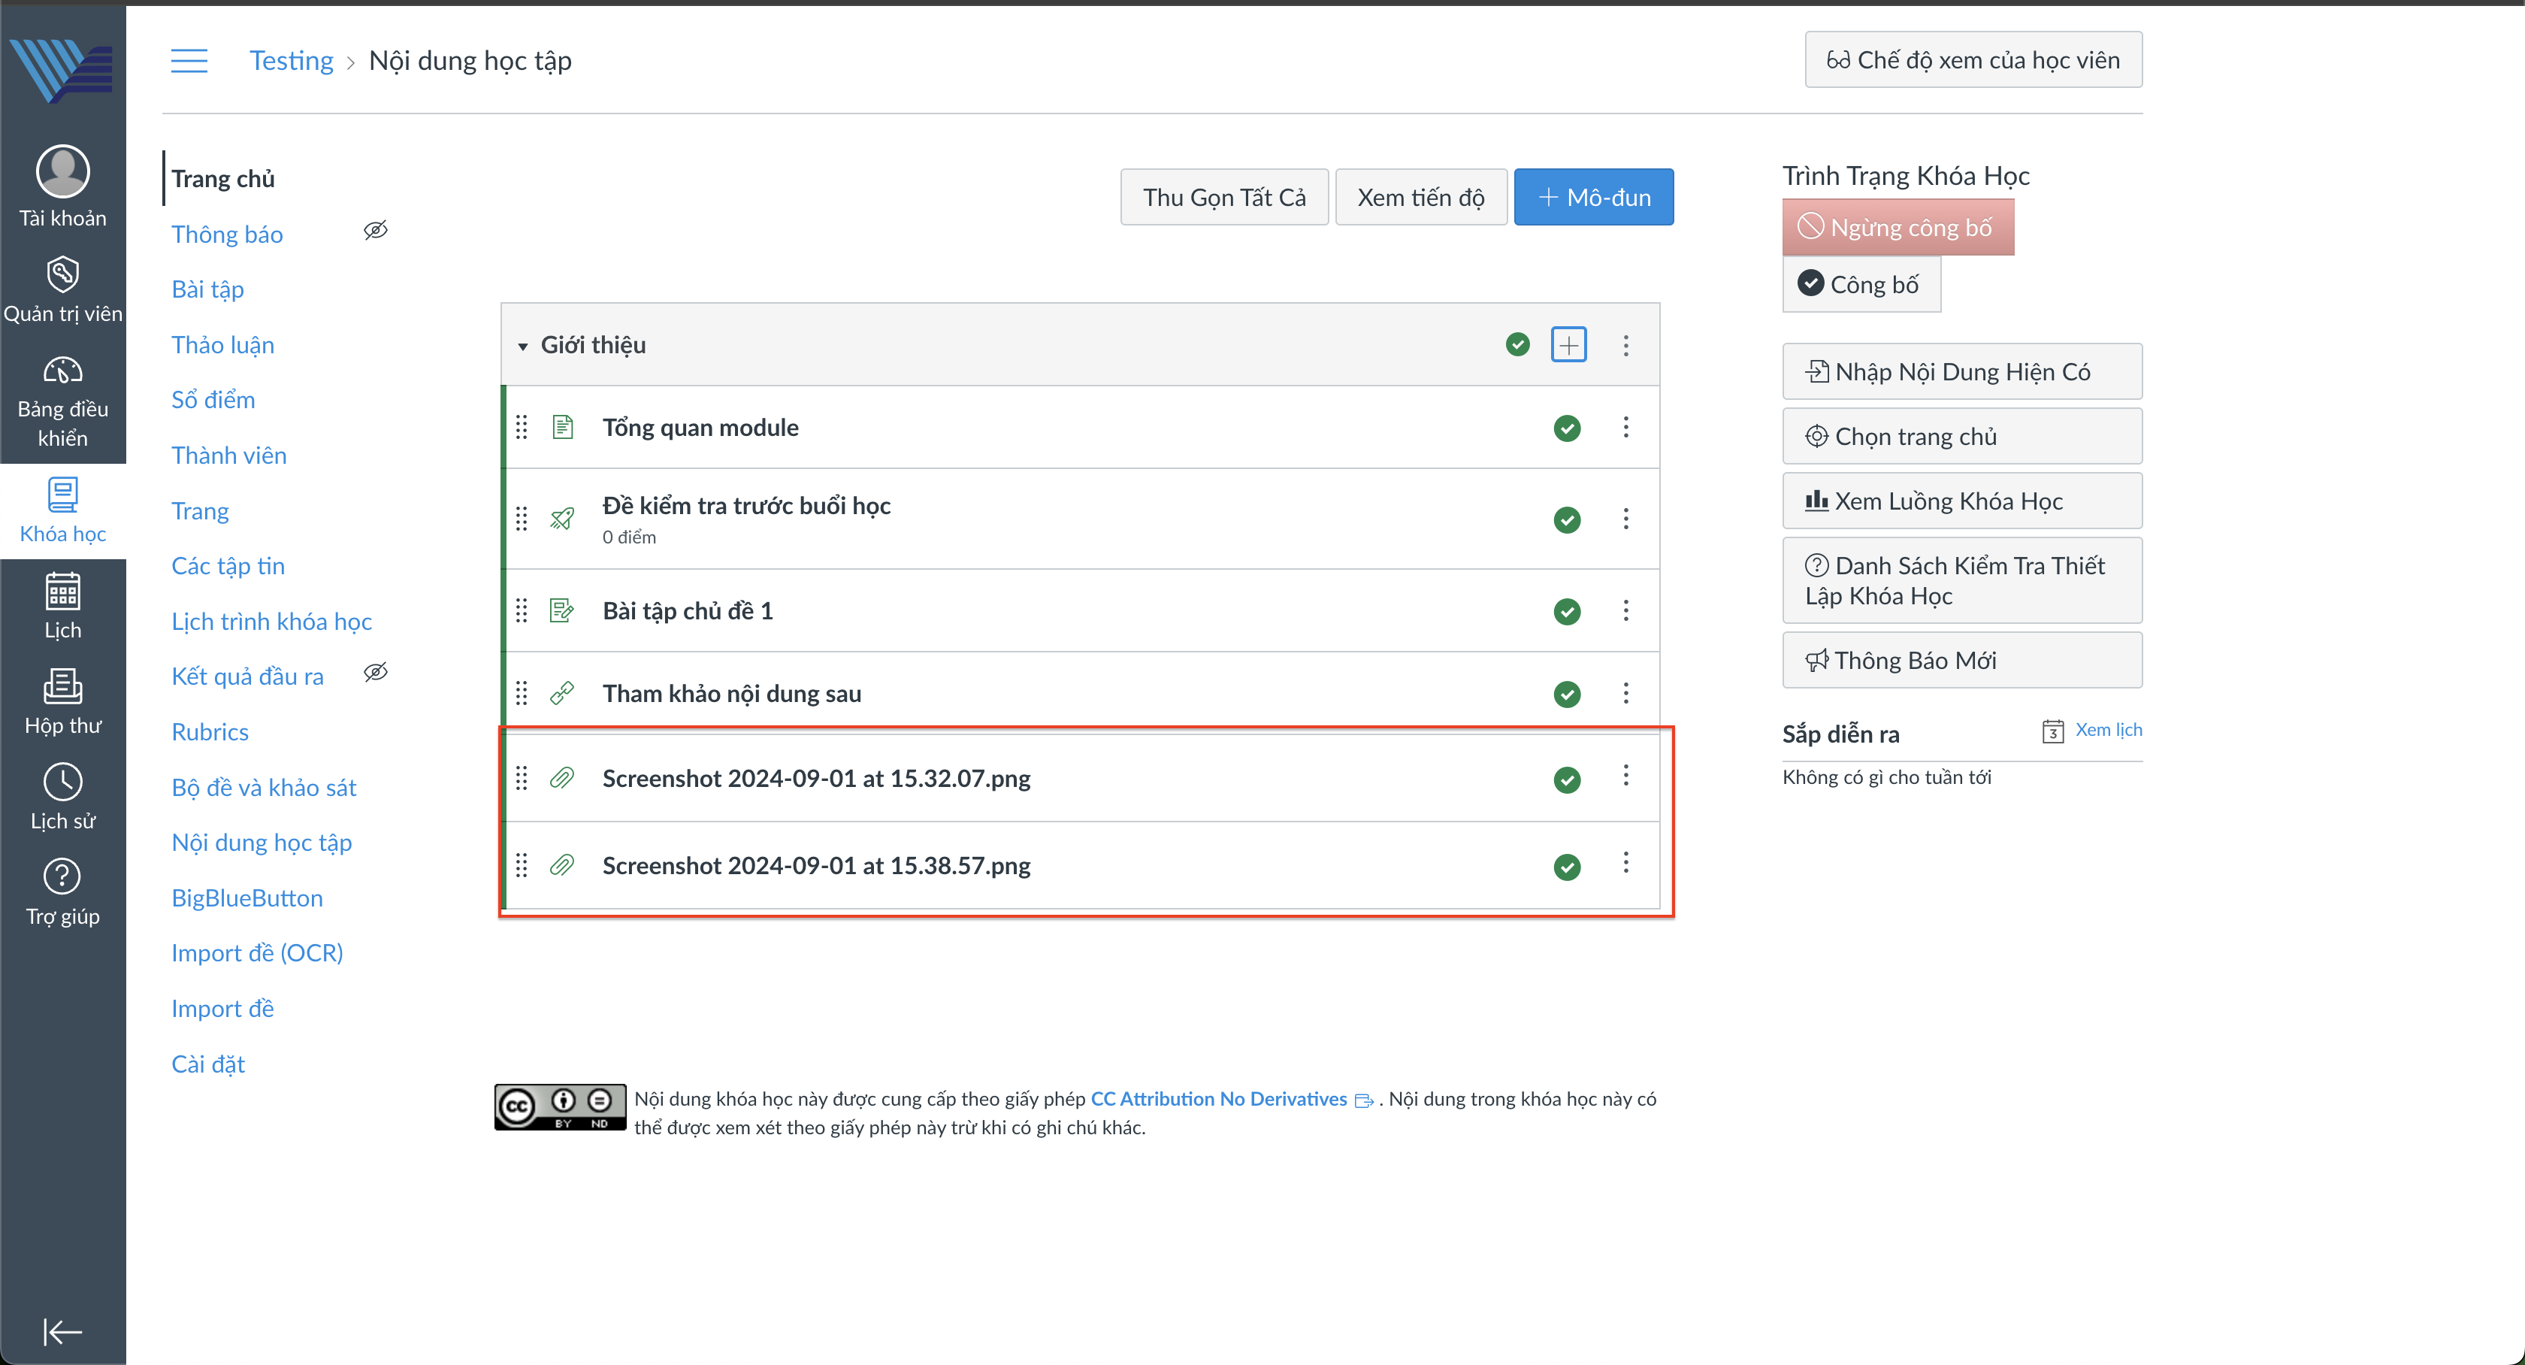Open Lịch sử history icon

(62, 782)
